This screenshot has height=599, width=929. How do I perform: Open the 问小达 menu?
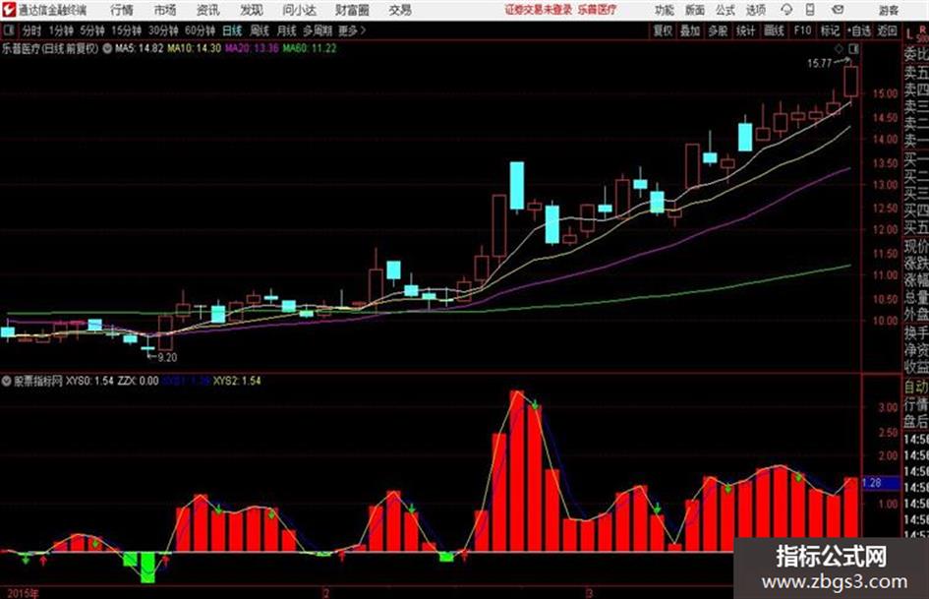click(299, 10)
